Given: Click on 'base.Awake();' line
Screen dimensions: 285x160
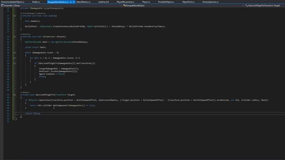Looking at the screenshot, I should point(33,21).
